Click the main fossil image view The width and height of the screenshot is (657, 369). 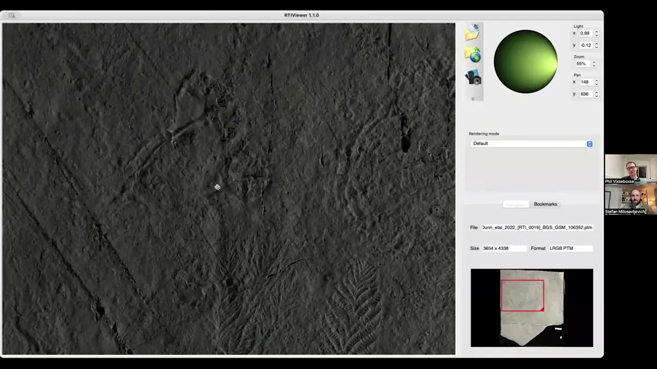pyautogui.click(x=228, y=189)
